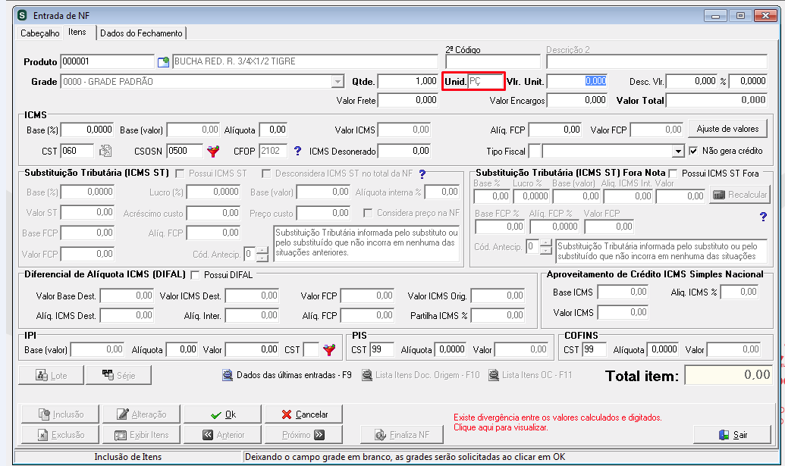
Task: Click the Exclusão button
Action: 60,434
